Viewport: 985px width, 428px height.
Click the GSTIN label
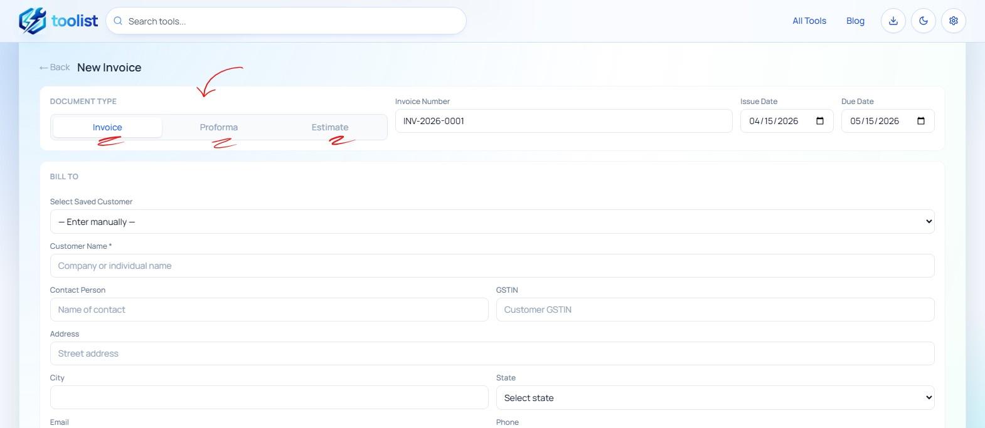[x=507, y=290]
